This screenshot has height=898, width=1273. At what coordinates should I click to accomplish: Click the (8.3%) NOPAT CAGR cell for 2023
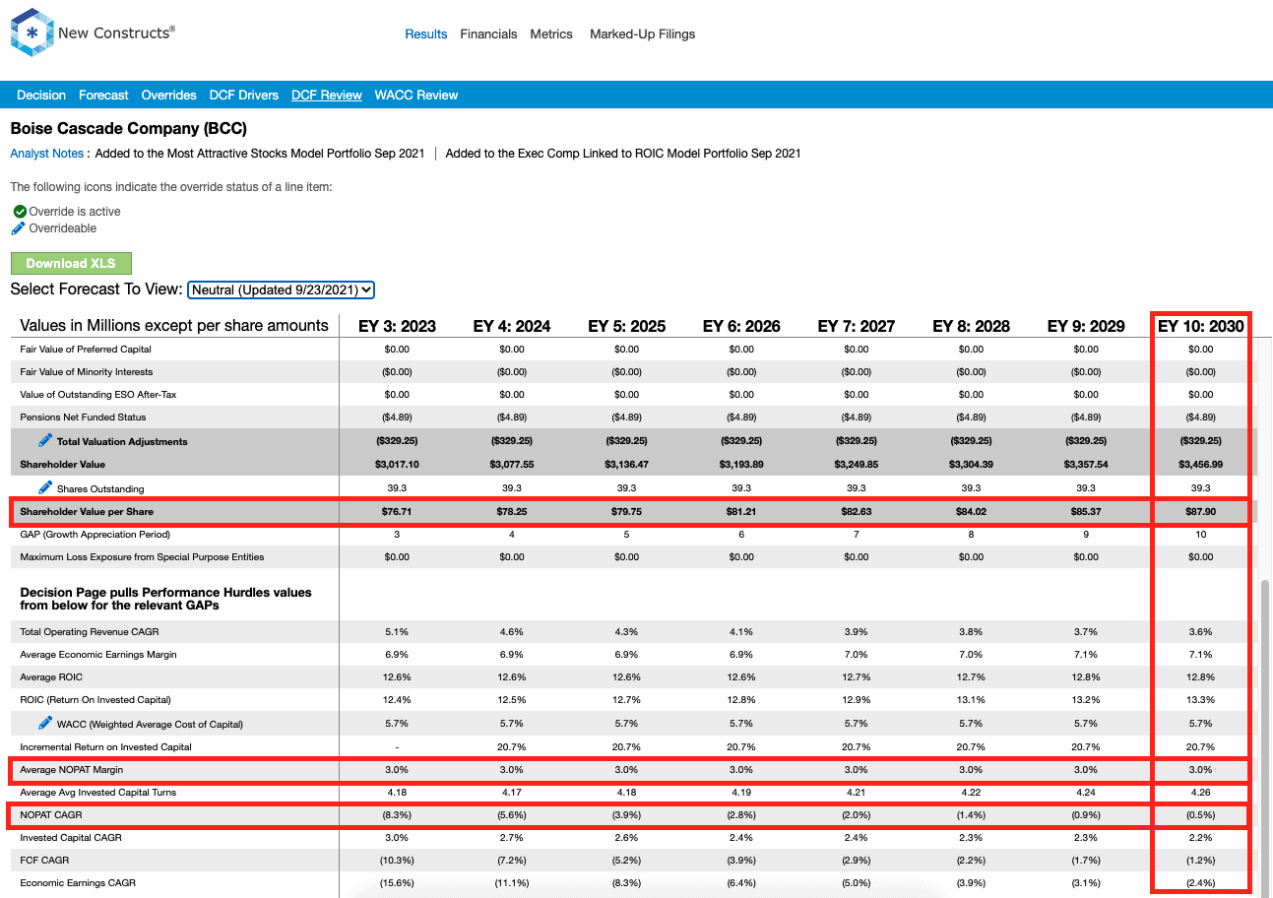tap(397, 814)
